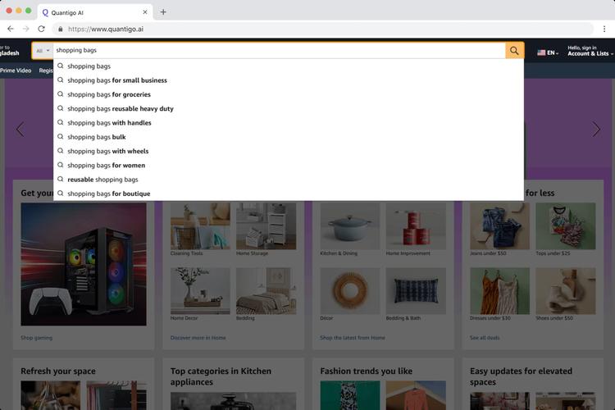Open the Cleaning Tools thumbnail
The width and height of the screenshot is (615, 410).
[x=200, y=226]
